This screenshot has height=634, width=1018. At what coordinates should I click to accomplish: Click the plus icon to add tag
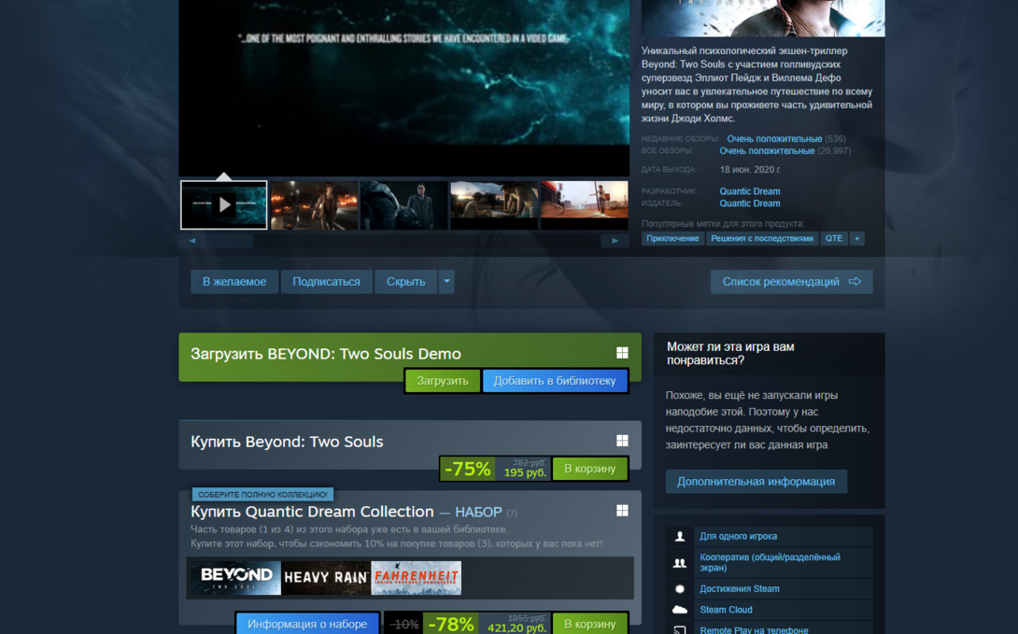click(x=856, y=239)
